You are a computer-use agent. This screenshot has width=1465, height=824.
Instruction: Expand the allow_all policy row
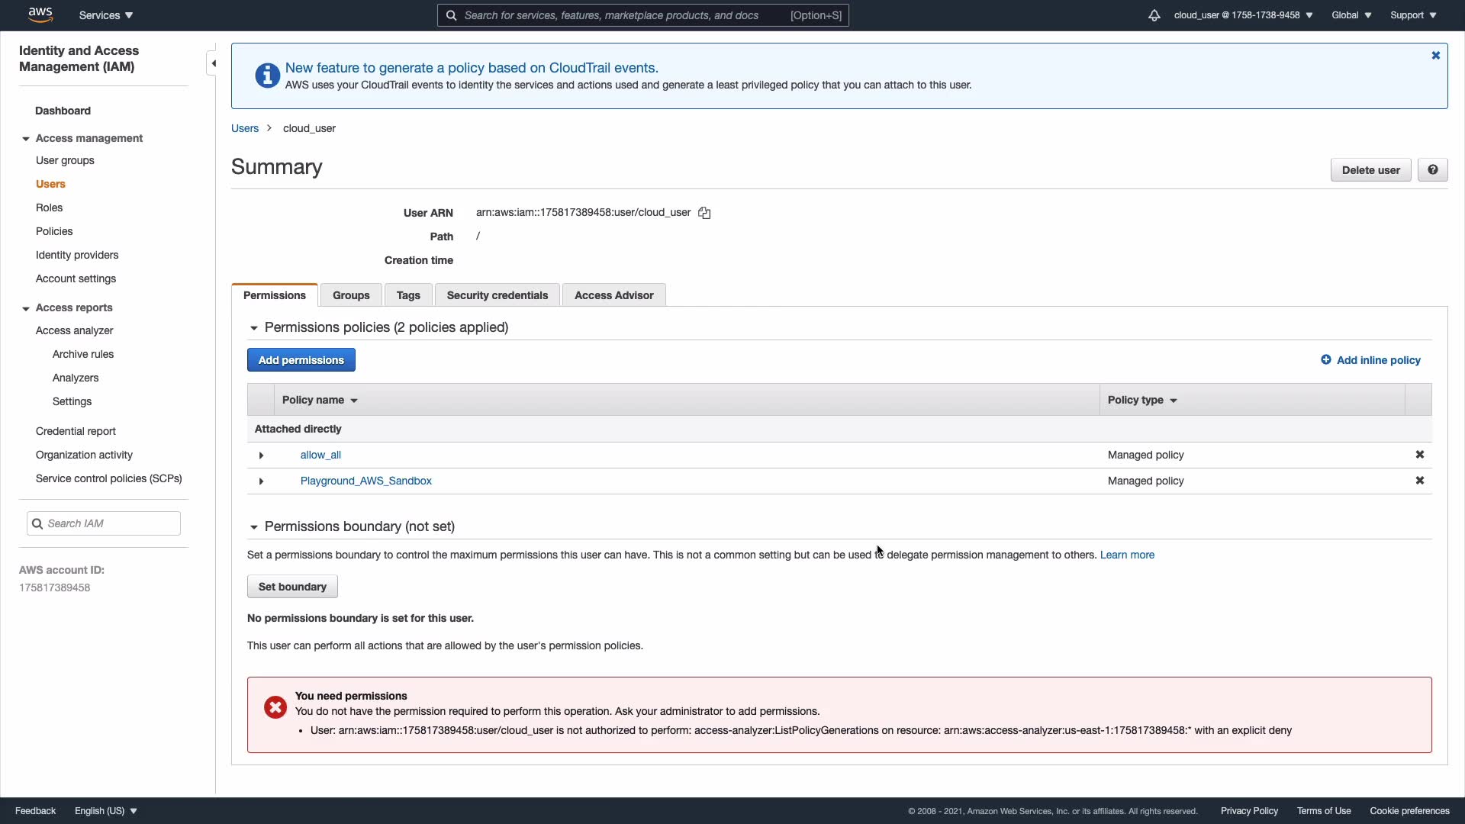pos(261,455)
